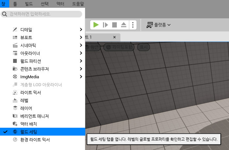Click the stop square button
This screenshot has width=229, height=150.
(x=114, y=25)
